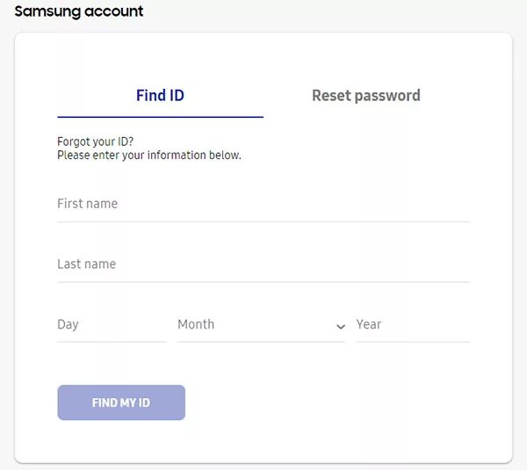527x470 pixels.
Task: Click the blue underline below Find ID
Action: 160,117
